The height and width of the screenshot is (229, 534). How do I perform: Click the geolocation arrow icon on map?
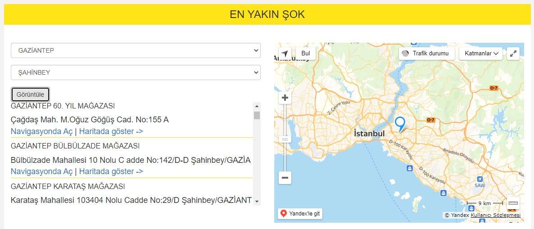[285, 54]
